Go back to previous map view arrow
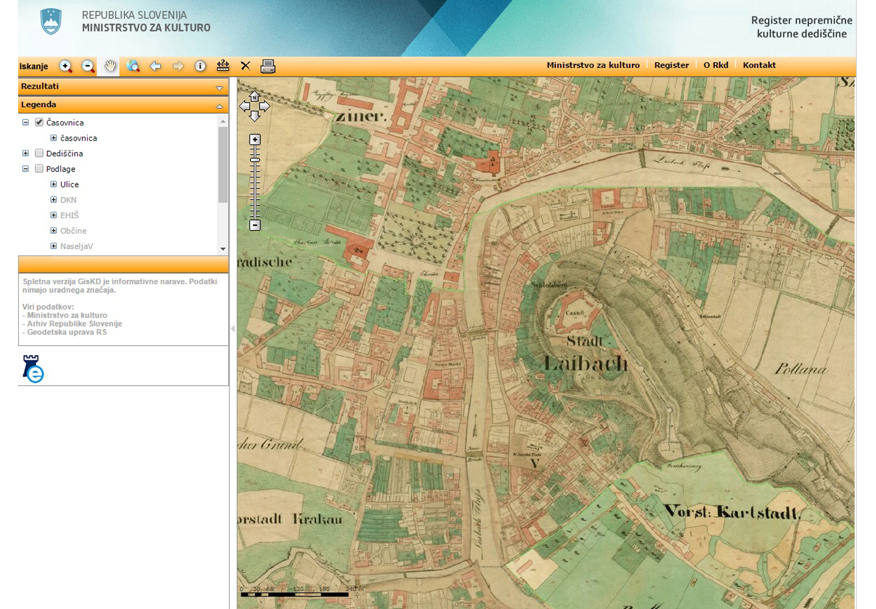The height and width of the screenshot is (609, 876). coord(155,66)
